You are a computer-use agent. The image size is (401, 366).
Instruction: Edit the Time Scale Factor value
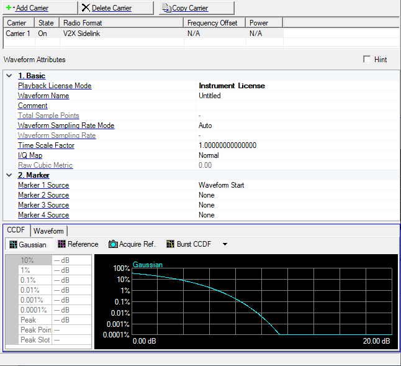[x=227, y=145]
